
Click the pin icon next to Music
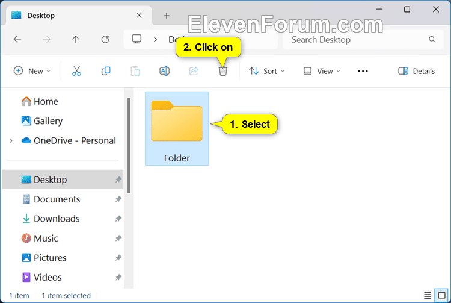pos(118,238)
